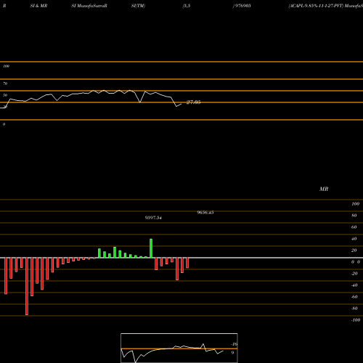Click the 60 label on MR axis
Screen dimensions: 363x363
354,227
